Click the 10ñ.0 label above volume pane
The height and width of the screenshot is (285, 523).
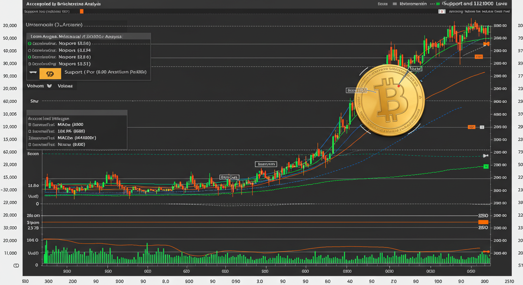(x=33, y=240)
